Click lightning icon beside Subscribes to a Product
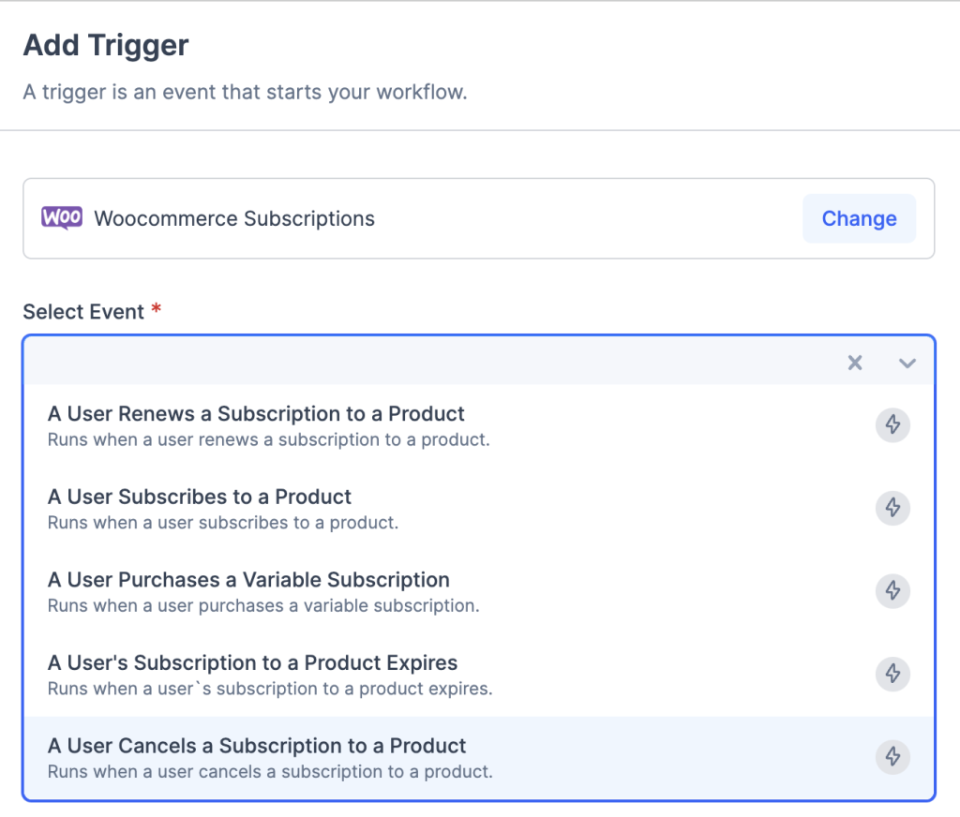The height and width of the screenshot is (817, 960). coord(892,507)
